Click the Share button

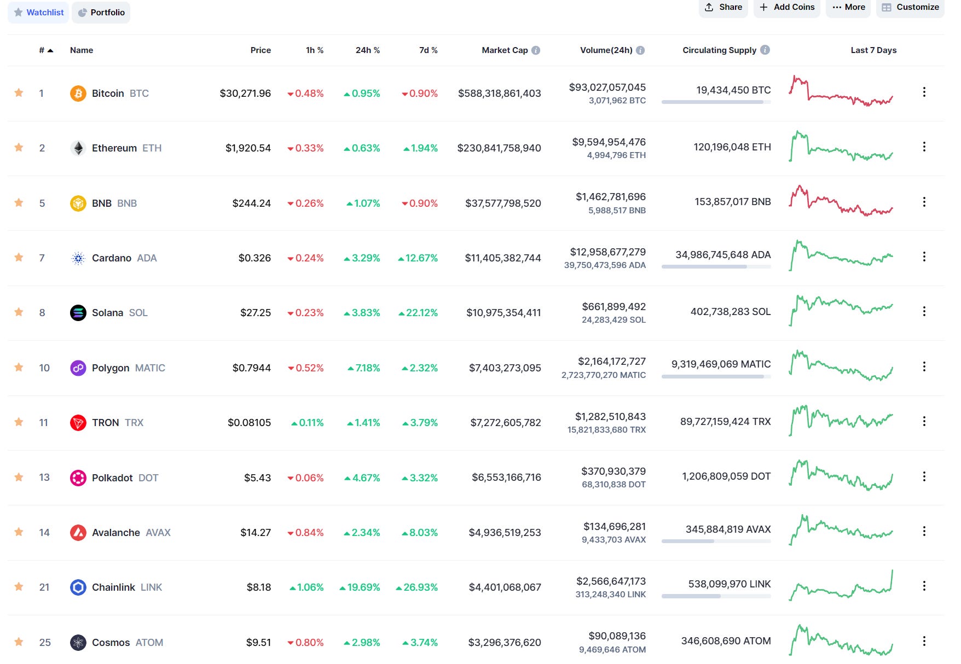click(x=723, y=7)
